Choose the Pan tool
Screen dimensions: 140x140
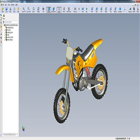[x=43, y=10]
